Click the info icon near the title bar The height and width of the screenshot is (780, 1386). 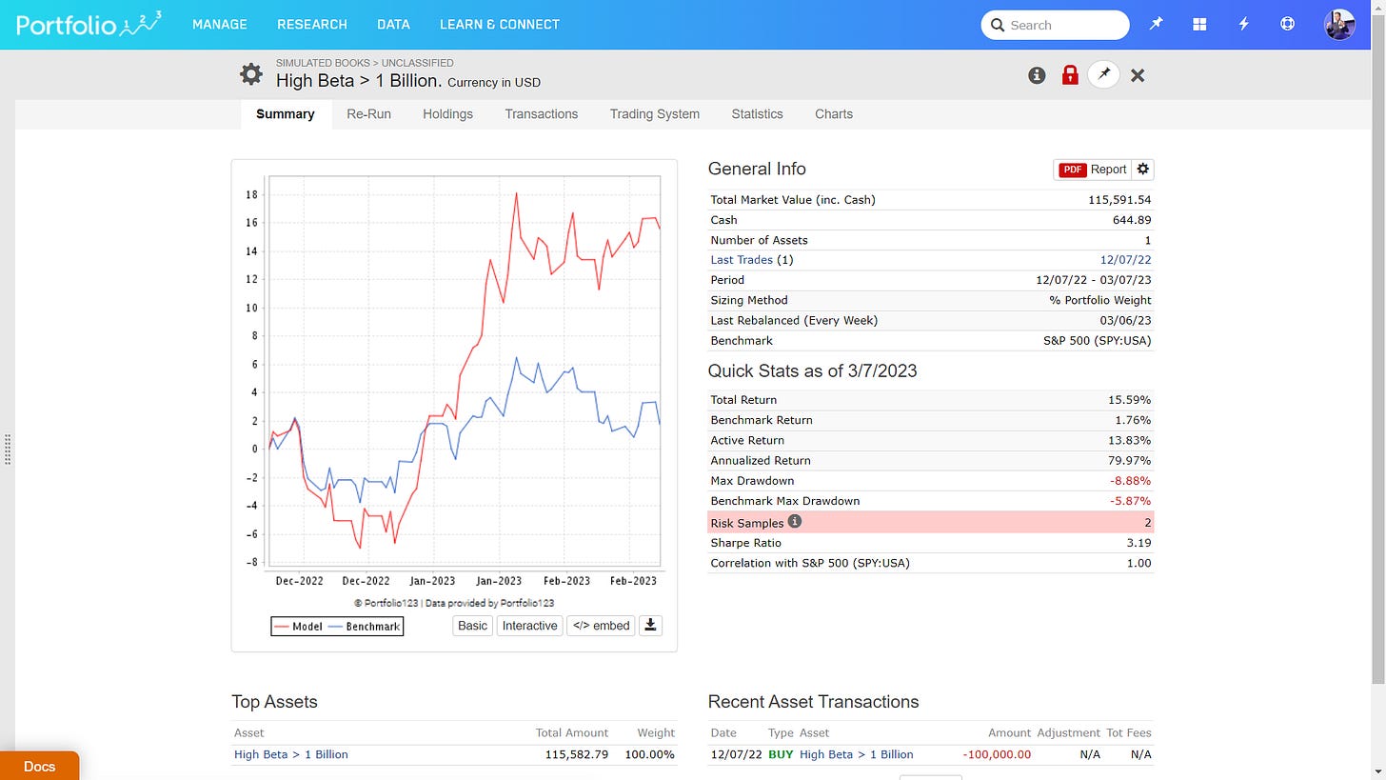(1037, 75)
